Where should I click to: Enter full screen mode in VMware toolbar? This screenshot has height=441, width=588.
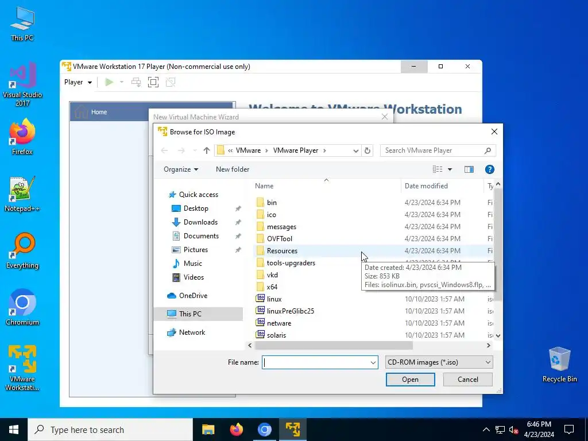point(153,82)
